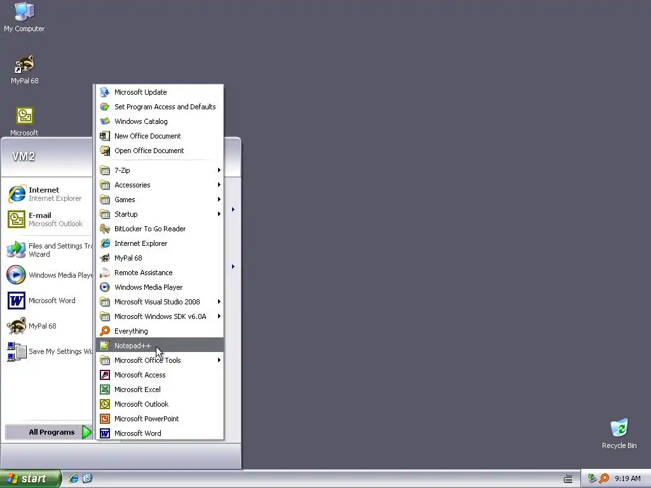This screenshot has width=651, height=488.
Task: Launch the Everything search icon in menu
Action: pos(105,330)
